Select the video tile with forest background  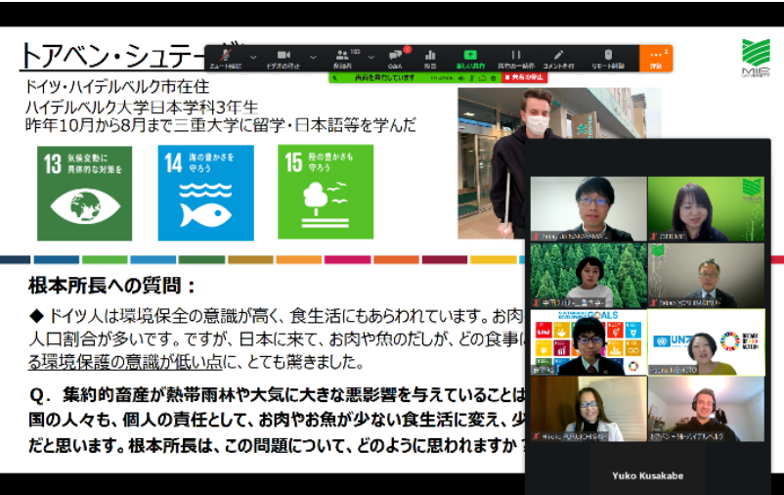(588, 275)
